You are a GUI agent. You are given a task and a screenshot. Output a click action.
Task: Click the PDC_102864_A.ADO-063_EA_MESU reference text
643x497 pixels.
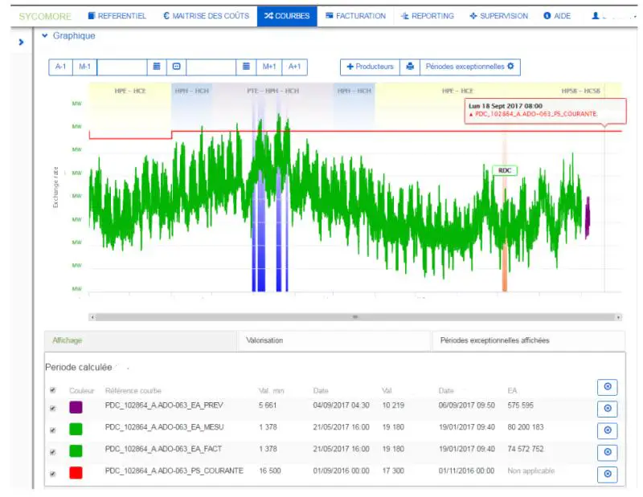pos(165,427)
